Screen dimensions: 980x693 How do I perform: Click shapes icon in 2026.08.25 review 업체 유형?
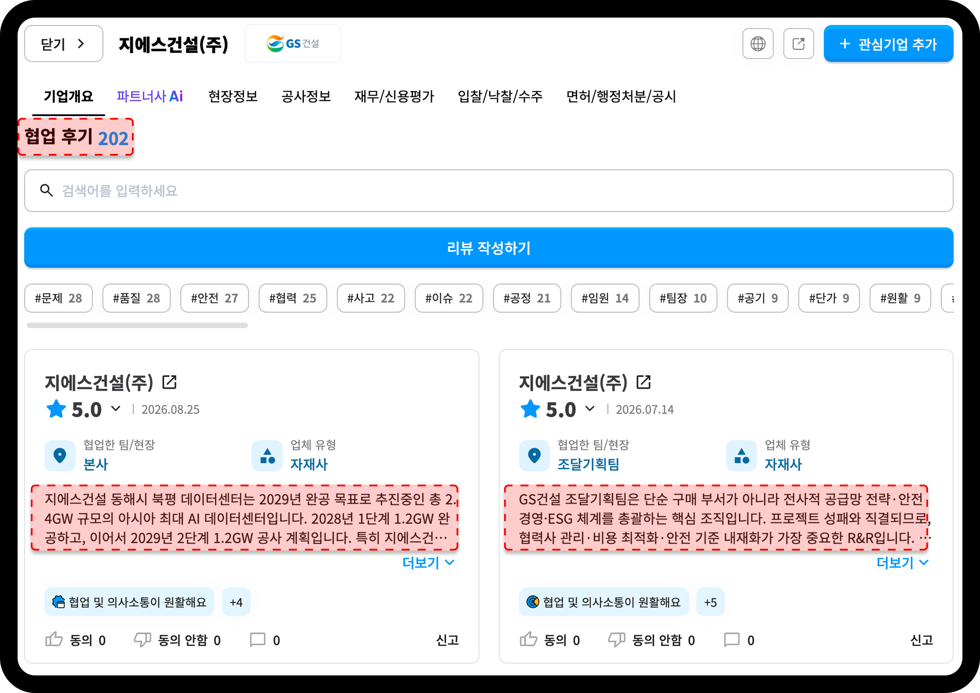267,456
